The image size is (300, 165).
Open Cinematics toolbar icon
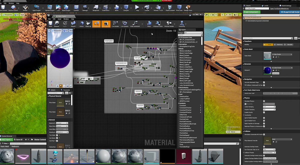tap(106, 8)
